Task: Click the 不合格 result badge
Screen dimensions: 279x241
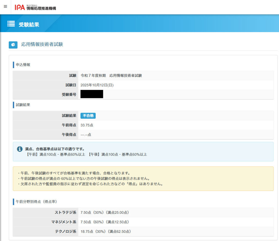Action: [x=88, y=116]
